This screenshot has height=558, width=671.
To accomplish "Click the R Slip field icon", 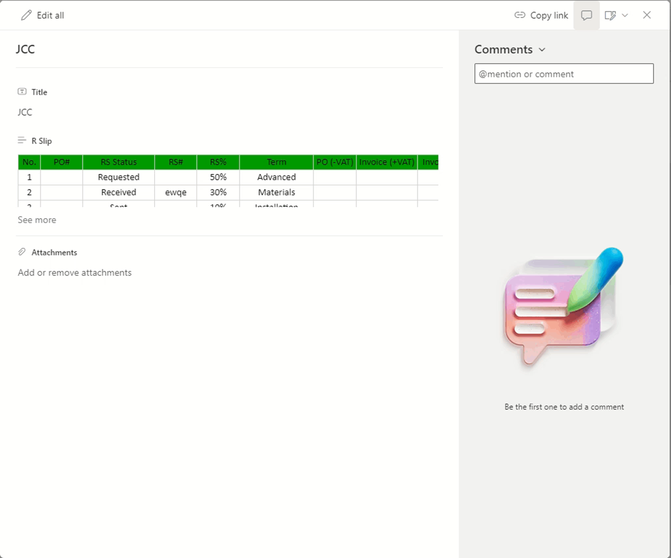I will tap(22, 140).
